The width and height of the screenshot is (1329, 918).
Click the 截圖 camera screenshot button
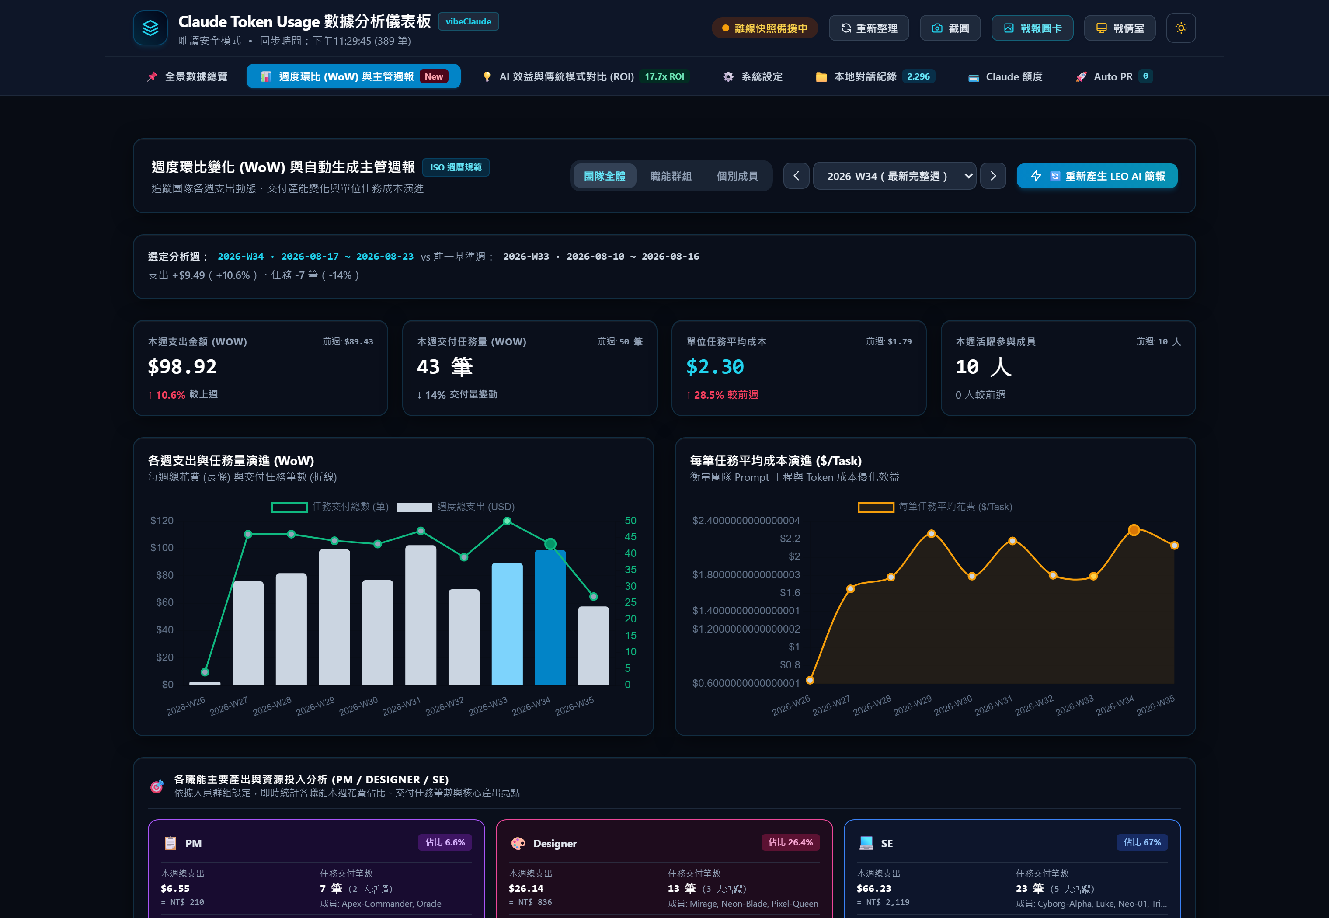(x=950, y=28)
